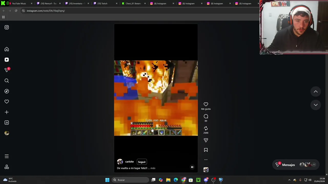This screenshot has height=184, width=328.
Task: Open comments on the reel
Action: [x=206, y=116]
